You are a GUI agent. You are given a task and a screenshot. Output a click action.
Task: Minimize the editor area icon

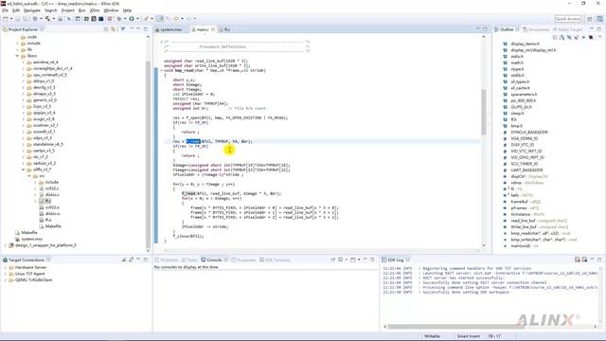coord(477,29)
